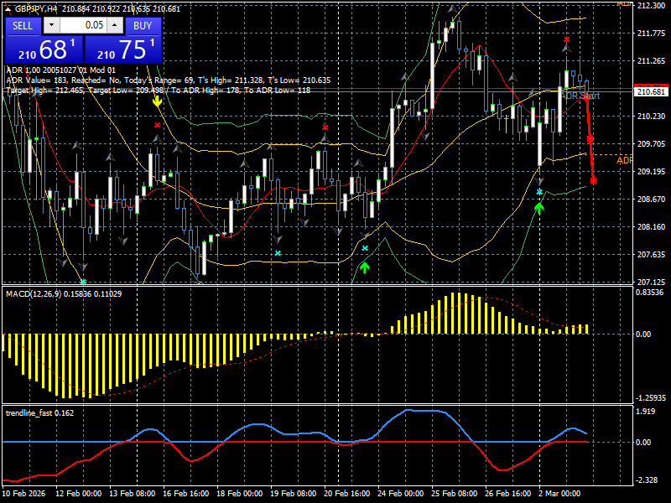This screenshot has width=671, height=503.
Task: Click the 212.300 price axis value
Action: pyautogui.click(x=652, y=6)
